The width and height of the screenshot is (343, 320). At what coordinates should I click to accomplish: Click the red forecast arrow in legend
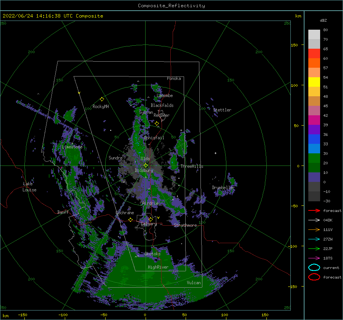[314, 210]
